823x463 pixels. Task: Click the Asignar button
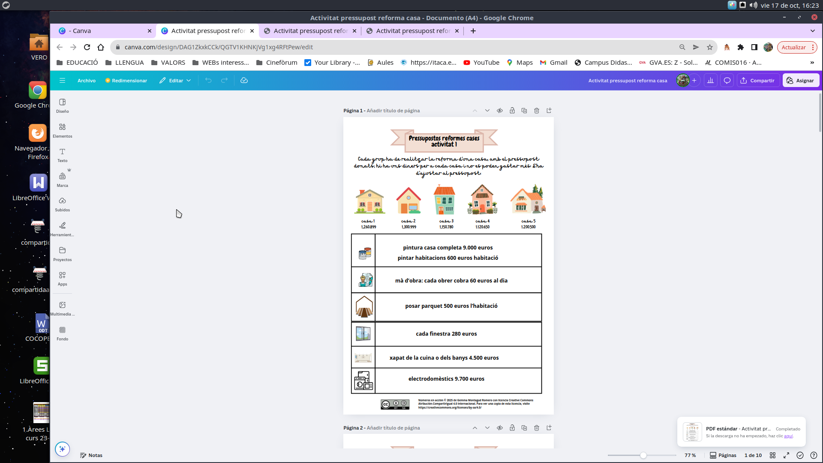[x=801, y=80]
